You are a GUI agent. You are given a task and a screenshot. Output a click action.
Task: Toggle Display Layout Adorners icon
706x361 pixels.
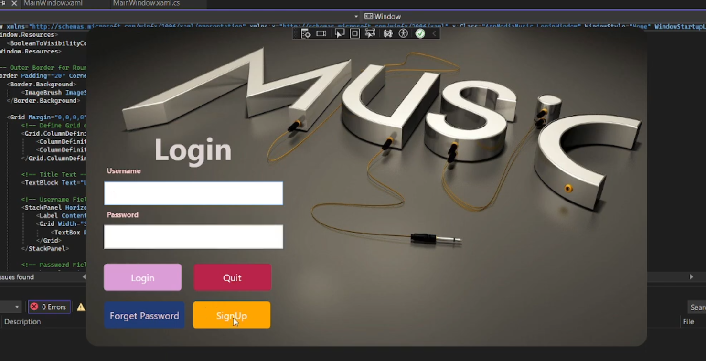click(354, 34)
